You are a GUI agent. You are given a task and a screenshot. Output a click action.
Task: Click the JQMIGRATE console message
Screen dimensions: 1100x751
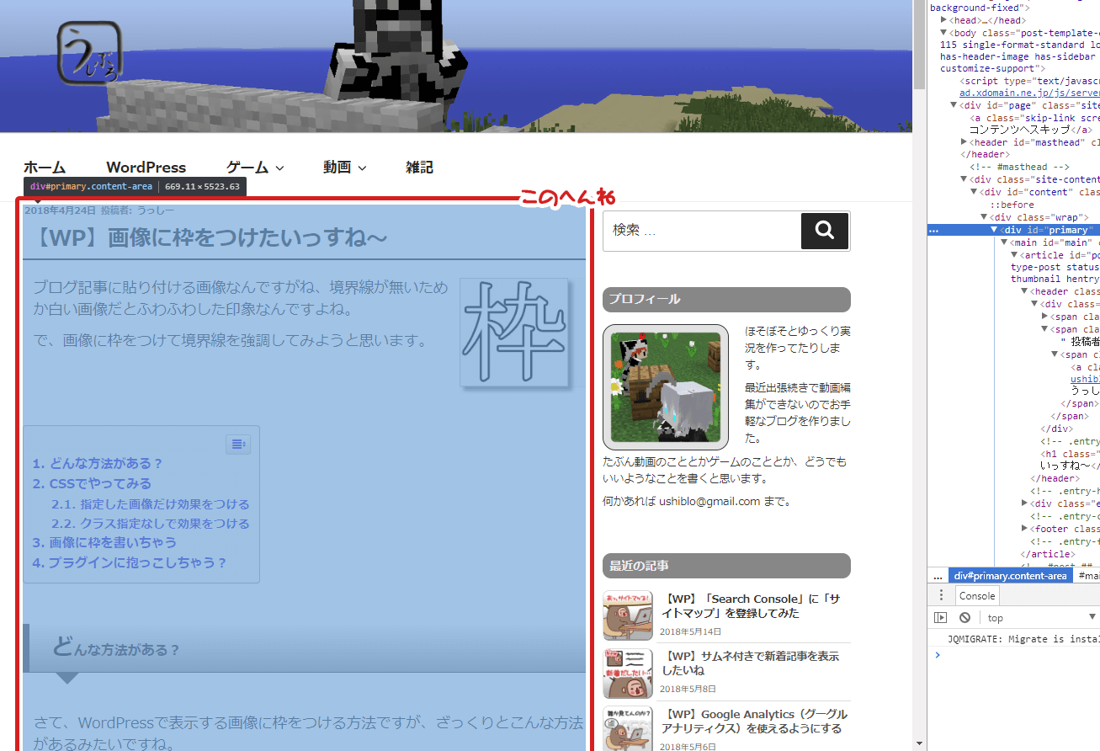(x=1023, y=639)
